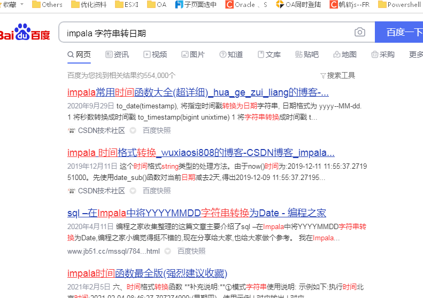Click the 百度一下 search button
The height and width of the screenshot is (298, 423).
pyautogui.click(x=399, y=32)
